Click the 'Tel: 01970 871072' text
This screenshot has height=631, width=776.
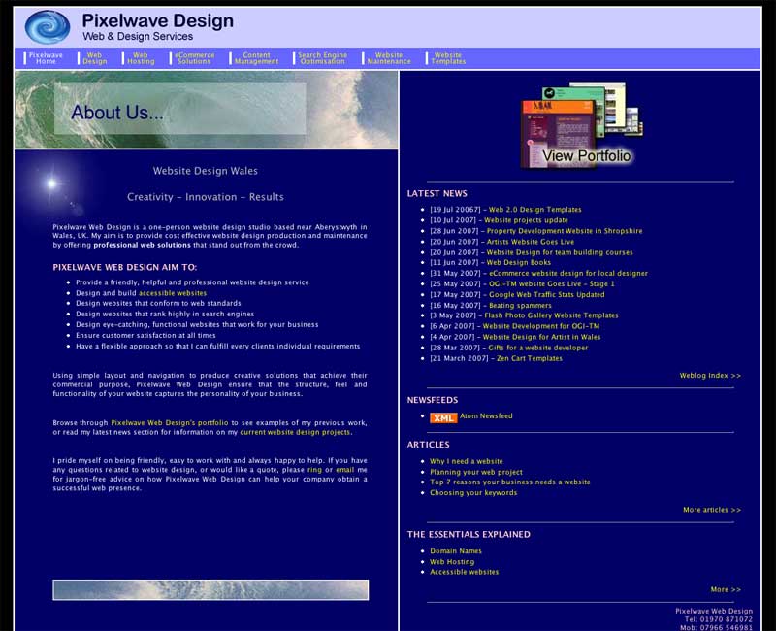point(718,619)
